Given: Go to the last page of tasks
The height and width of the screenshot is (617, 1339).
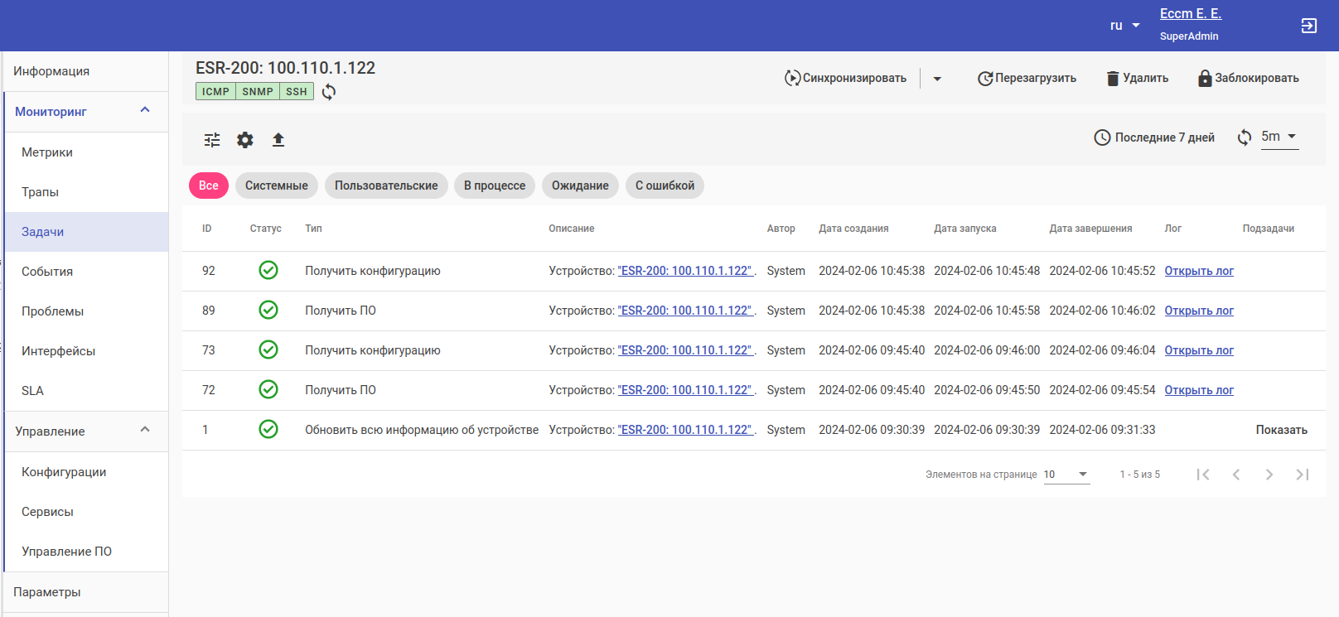Looking at the screenshot, I should 1303,475.
